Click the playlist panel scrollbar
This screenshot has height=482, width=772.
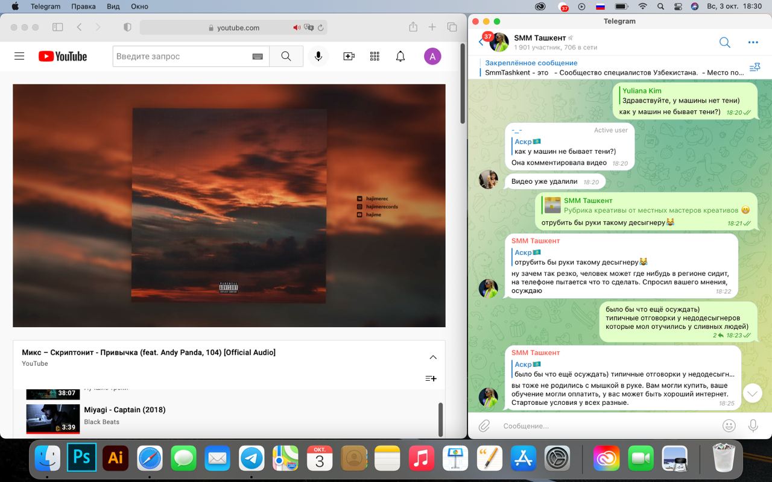440,419
